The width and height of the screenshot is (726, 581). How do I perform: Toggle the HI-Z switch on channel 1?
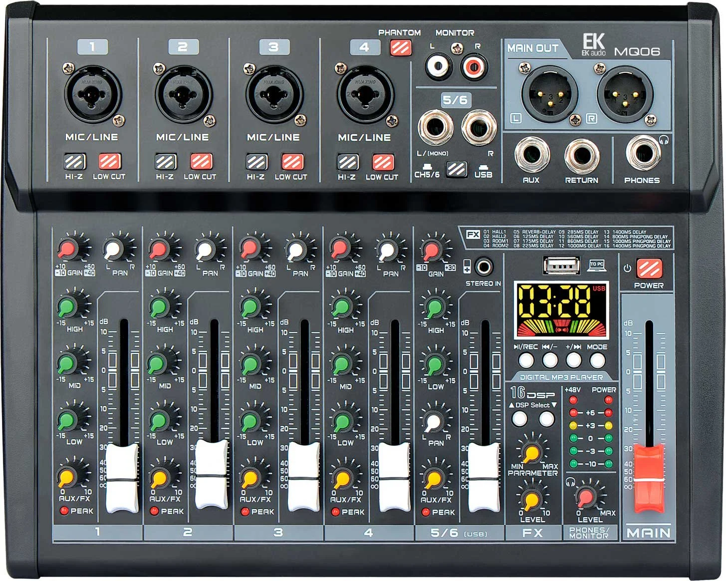pyautogui.click(x=74, y=162)
